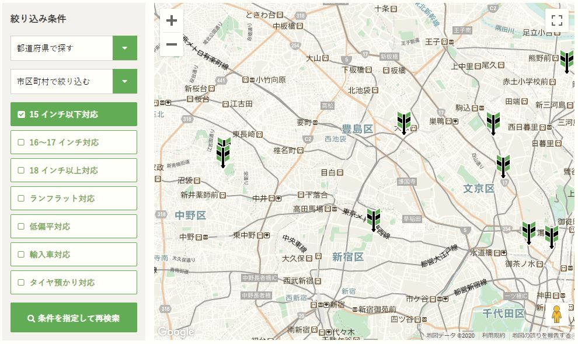Click the 都営新宿線 line label
This screenshot has height=344, width=578.
[x=471, y=287]
